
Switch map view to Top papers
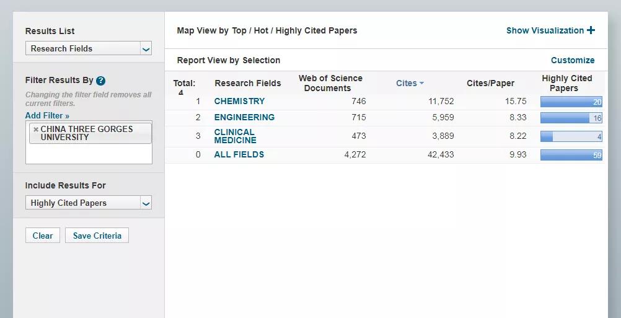[239, 30]
